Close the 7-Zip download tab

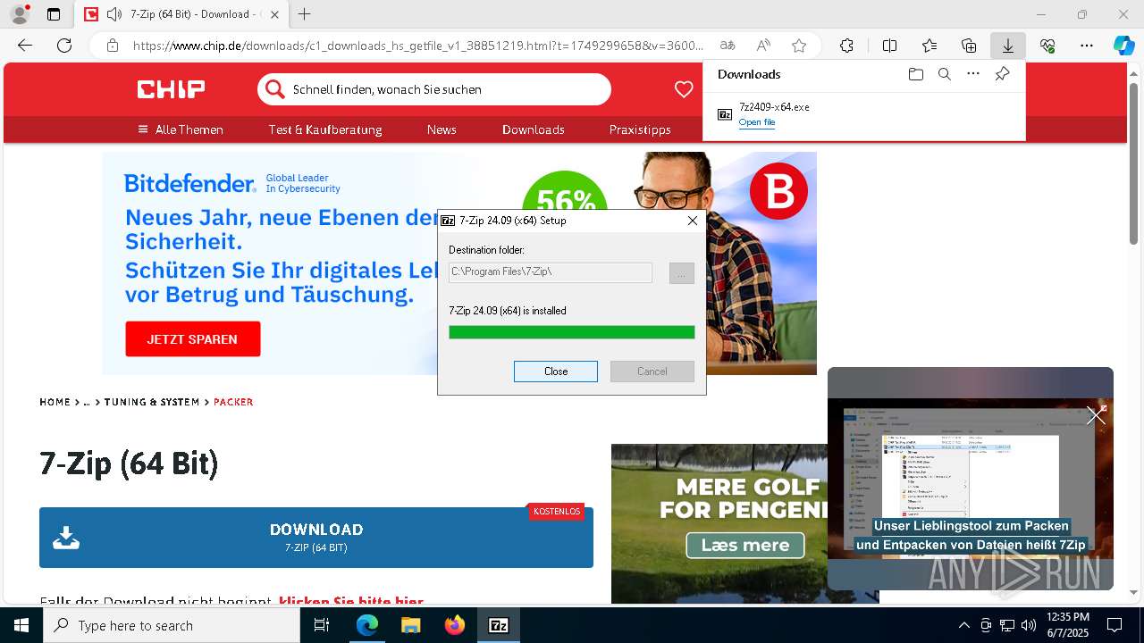pyautogui.click(x=274, y=14)
